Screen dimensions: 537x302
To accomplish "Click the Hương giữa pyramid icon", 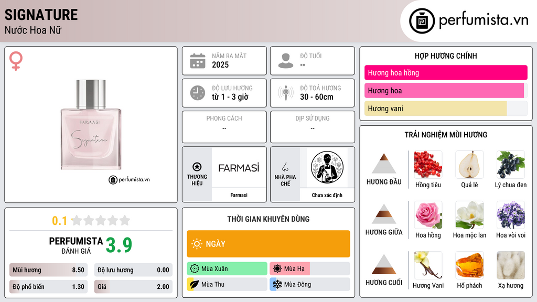I will [x=384, y=214].
